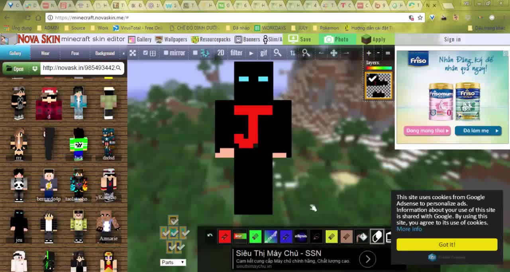
Task: Select the ellipsis drawing tool
Action: pyautogui.click(x=301, y=237)
